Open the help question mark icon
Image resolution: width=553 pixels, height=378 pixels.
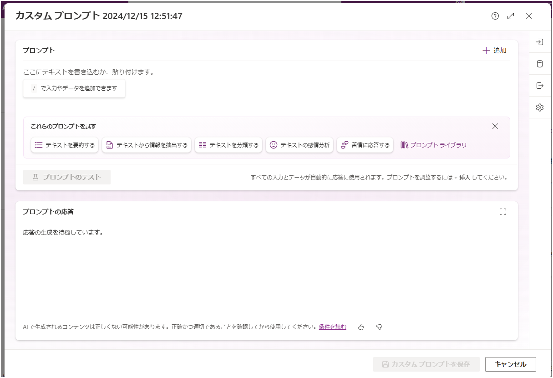495,16
